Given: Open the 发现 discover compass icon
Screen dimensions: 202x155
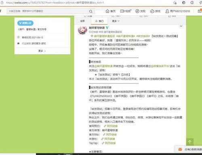Looking at the screenshot, I should 137,11.
